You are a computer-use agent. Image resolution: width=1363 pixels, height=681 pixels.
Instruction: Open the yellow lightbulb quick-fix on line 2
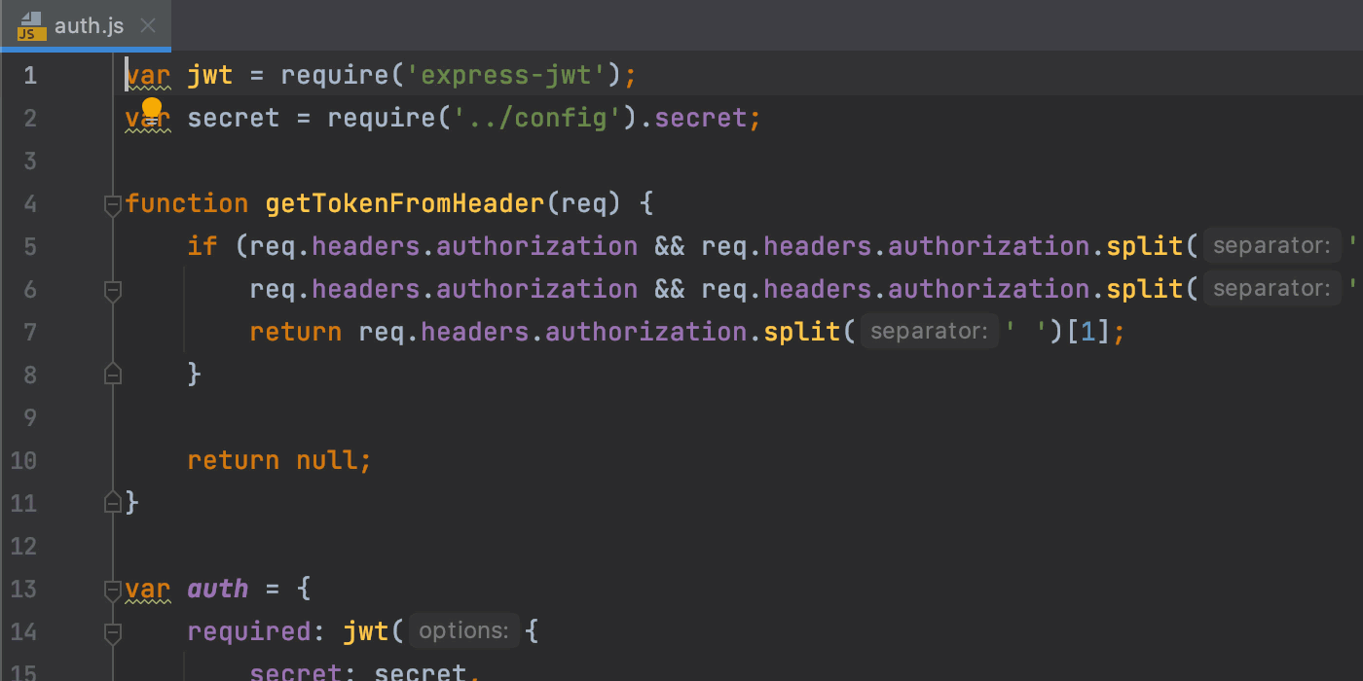click(x=151, y=109)
